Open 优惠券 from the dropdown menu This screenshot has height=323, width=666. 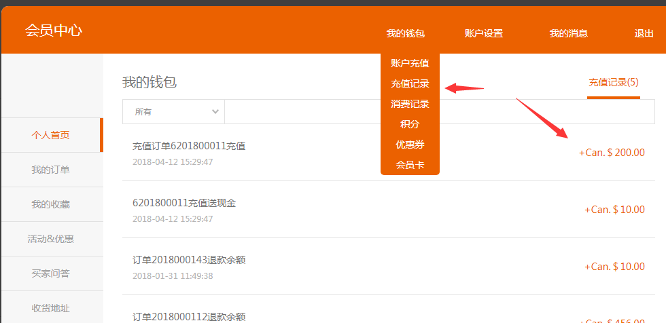[x=410, y=145]
